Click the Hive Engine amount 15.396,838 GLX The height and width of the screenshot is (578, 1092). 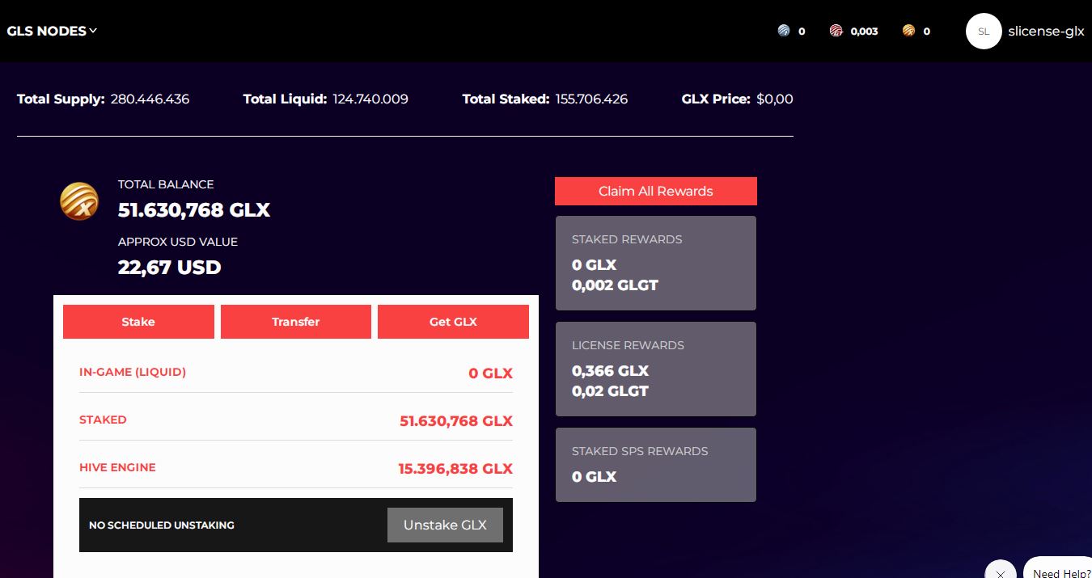455,469
